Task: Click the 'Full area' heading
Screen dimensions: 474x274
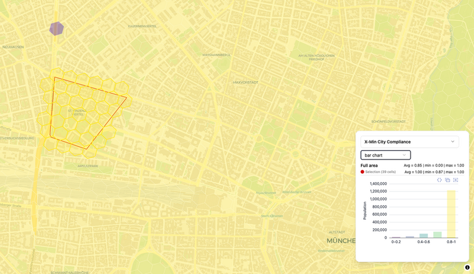Action: click(369, 165)
